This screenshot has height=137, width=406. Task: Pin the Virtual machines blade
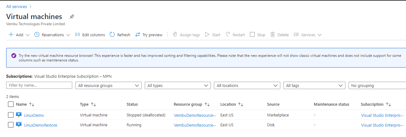point(72,17)
